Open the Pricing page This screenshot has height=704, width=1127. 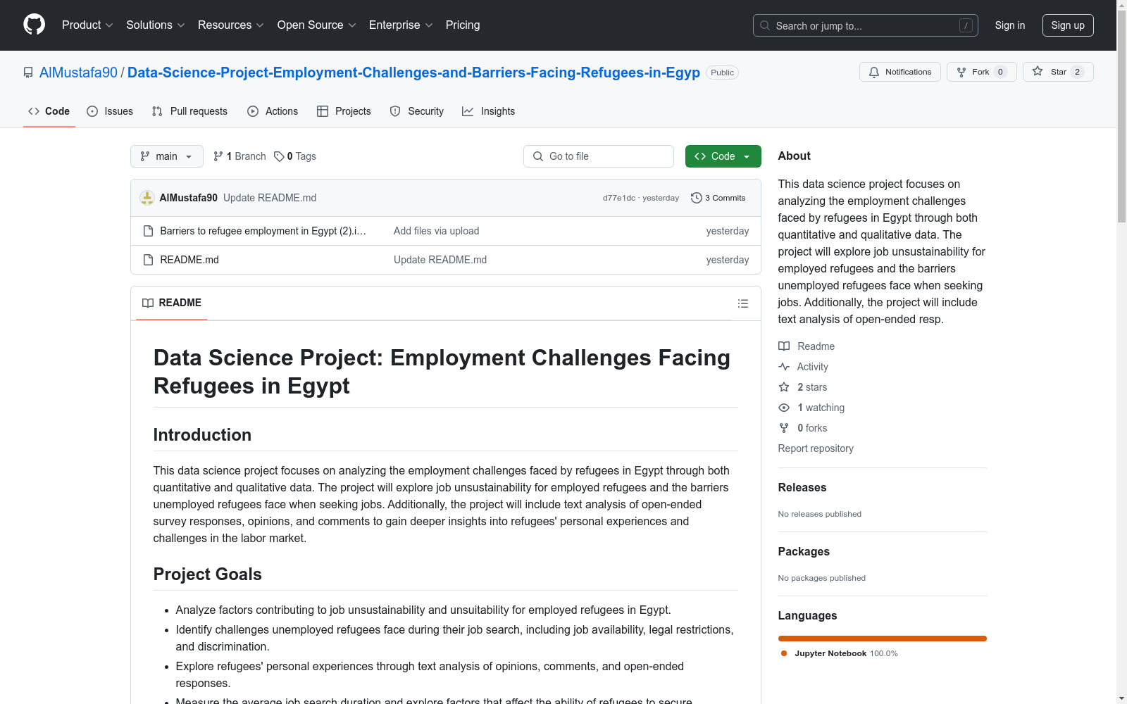click(463, 25)
